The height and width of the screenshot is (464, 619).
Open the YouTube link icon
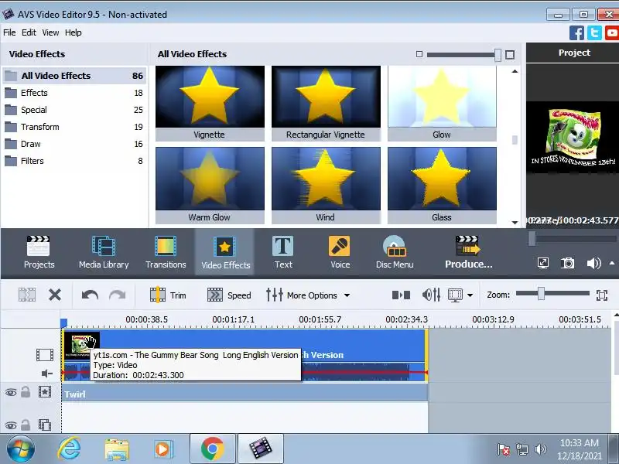click(612, 32)
